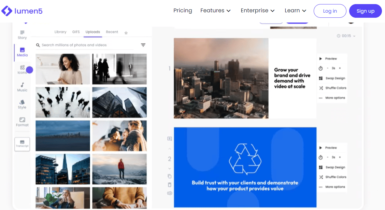Shuffle Colors on slide 1
This screenshot has height=210, width=385.
point(332,88)
